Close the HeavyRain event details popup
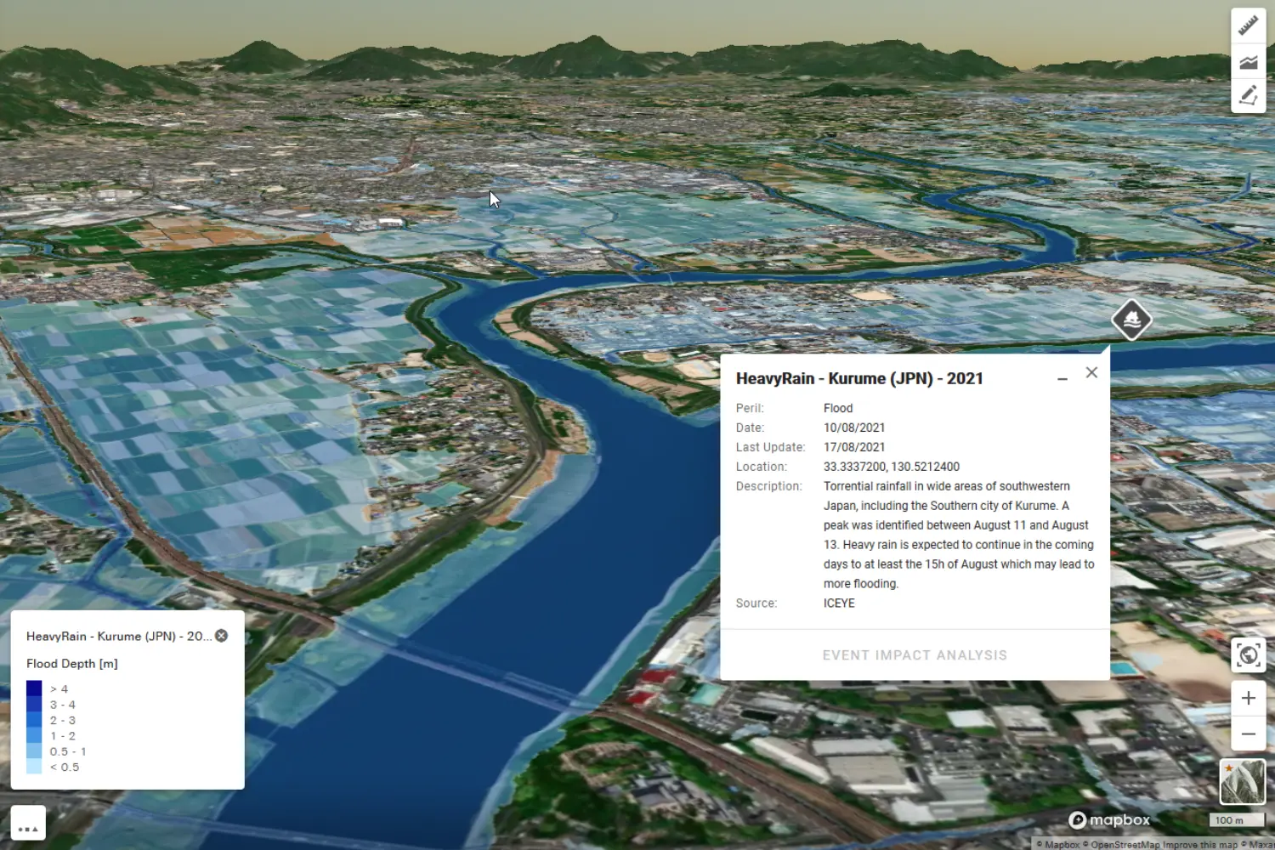 [x=1091, y=372]
